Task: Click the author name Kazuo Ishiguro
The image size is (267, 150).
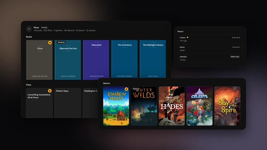Action: tap(68, 76)
